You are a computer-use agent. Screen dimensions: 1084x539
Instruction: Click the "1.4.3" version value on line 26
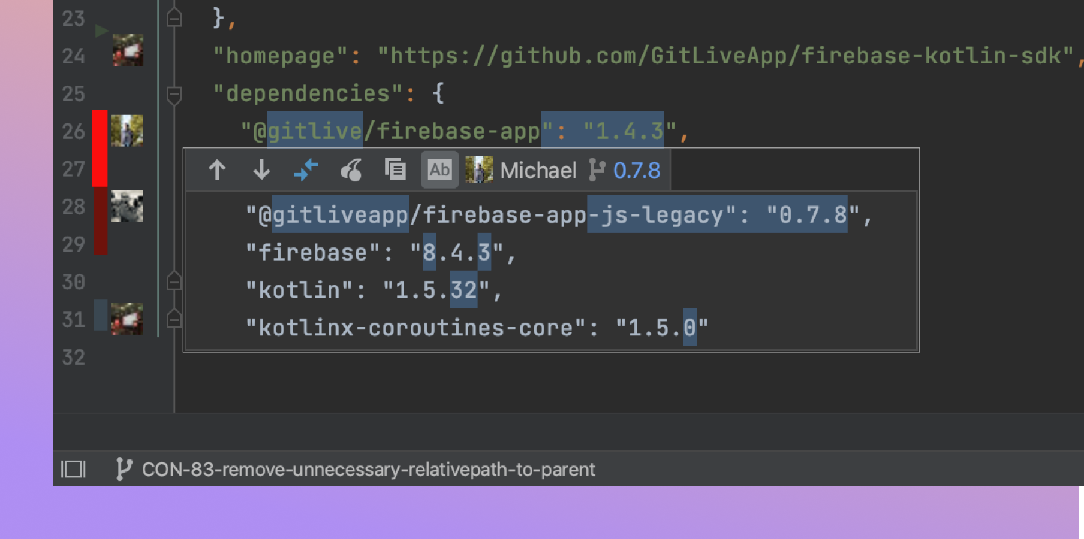630,131
